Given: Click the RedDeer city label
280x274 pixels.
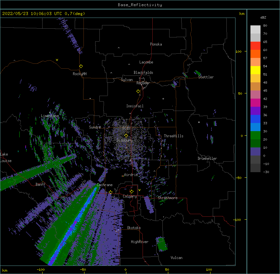Looking at the screenshot, I should pyautogui.click(x=143, y=83).
